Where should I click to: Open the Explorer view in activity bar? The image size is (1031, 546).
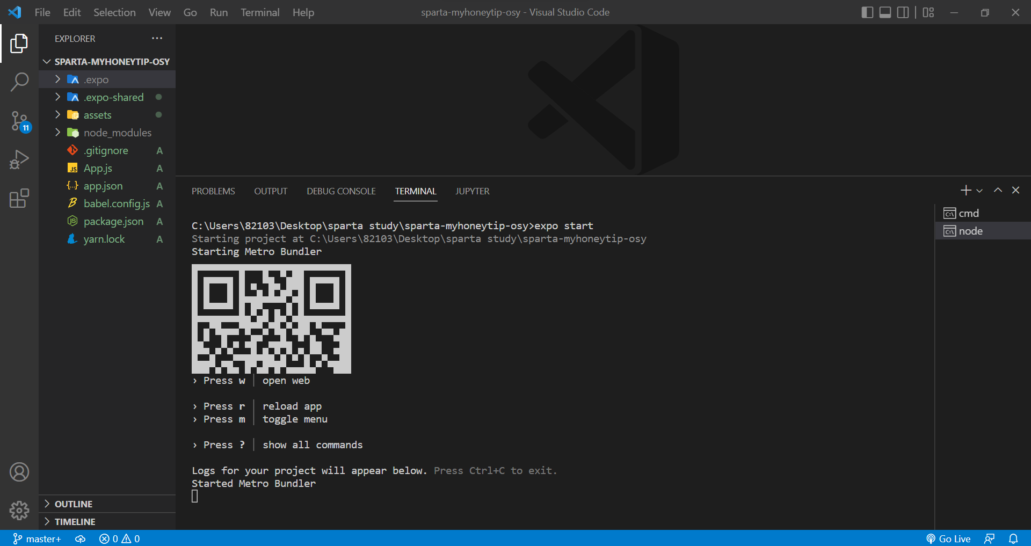[19, 43]
